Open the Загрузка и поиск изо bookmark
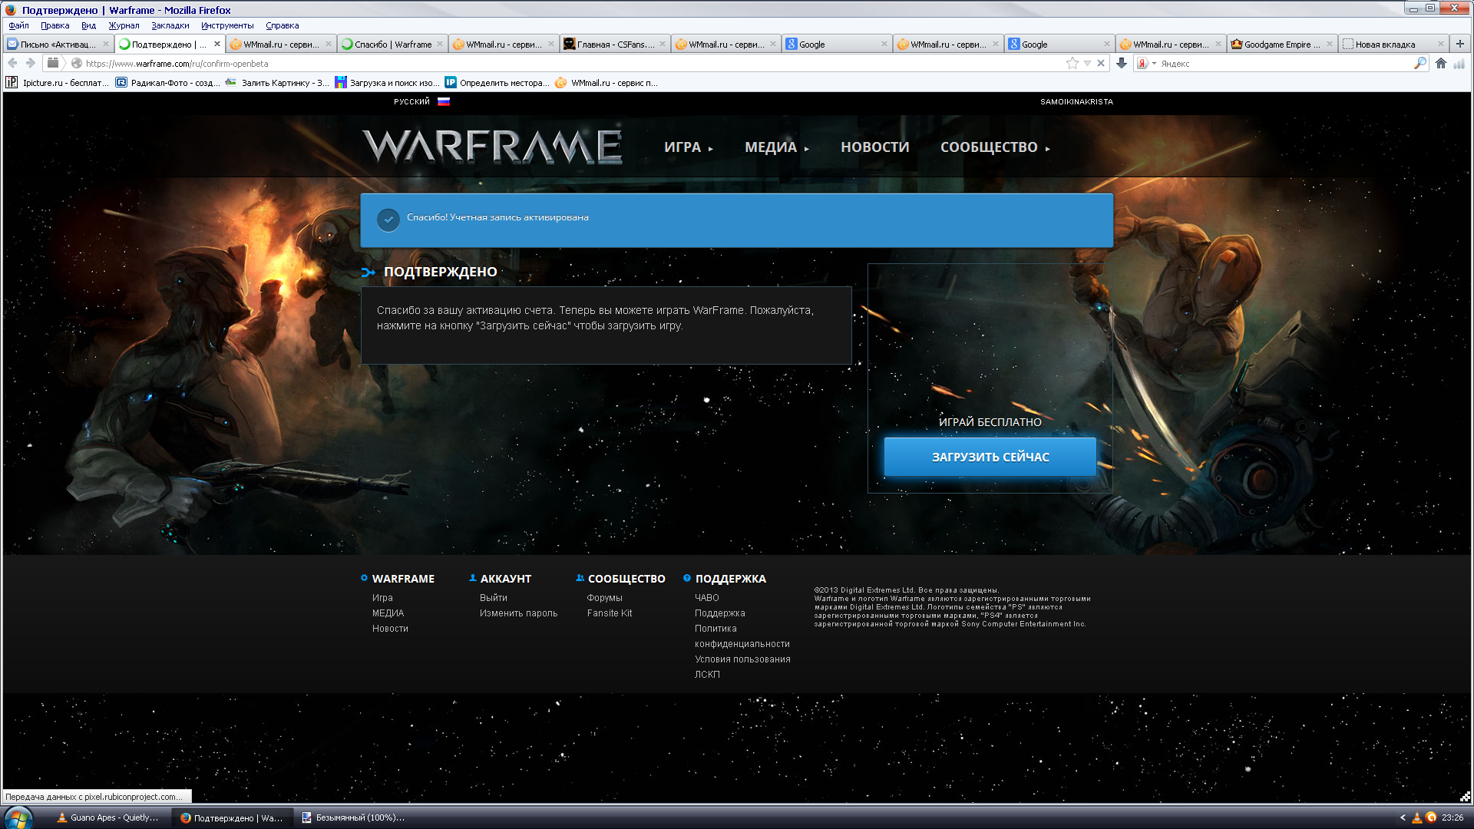Image resolution: width=1474 pixels, height=829 pixels. (388, 83)
